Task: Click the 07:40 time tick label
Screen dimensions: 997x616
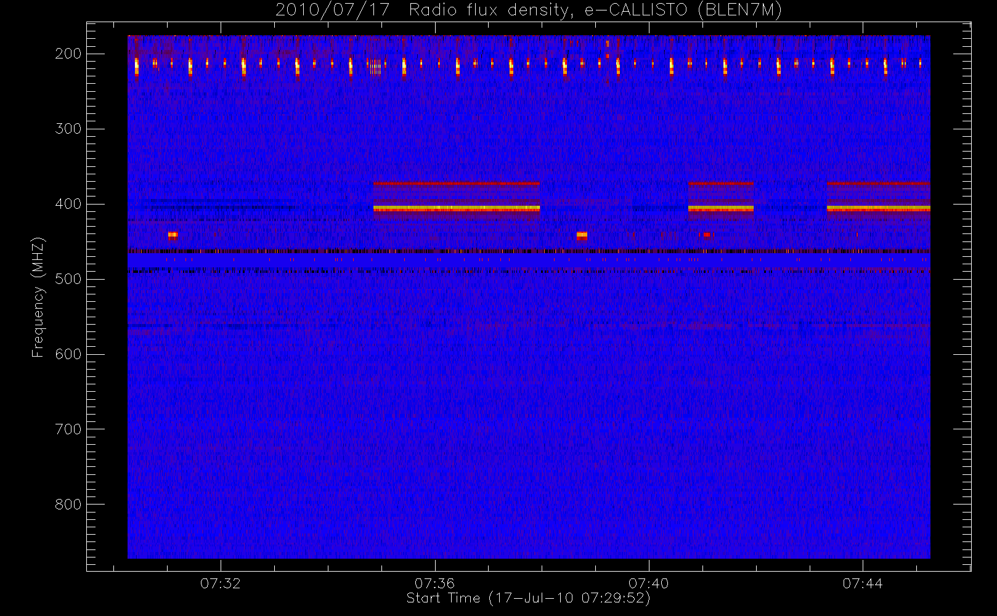Action: pyautogui.click(x=649, y=583)
